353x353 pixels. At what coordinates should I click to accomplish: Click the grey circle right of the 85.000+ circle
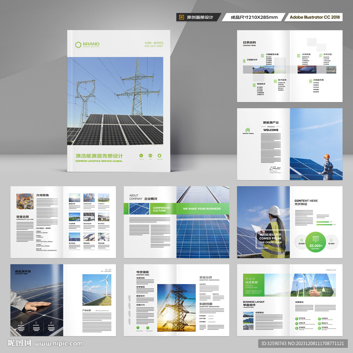pyautogui.click(x=331, y=242)
